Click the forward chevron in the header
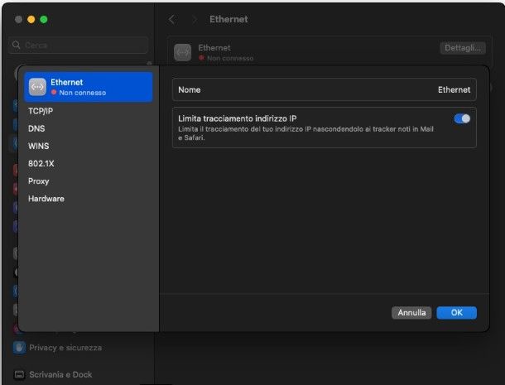Viewport: 505px width, 385px height. (x=195, y=19)
